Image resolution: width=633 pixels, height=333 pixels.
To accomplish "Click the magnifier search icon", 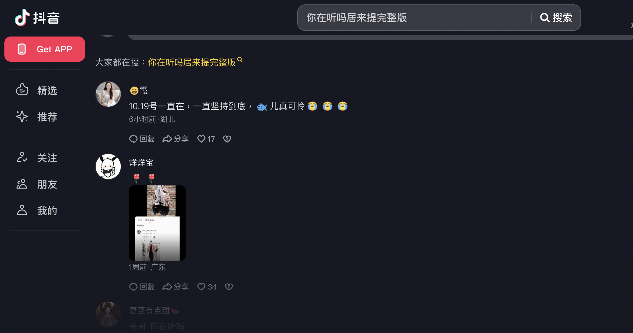I will [x=545, y=18].
